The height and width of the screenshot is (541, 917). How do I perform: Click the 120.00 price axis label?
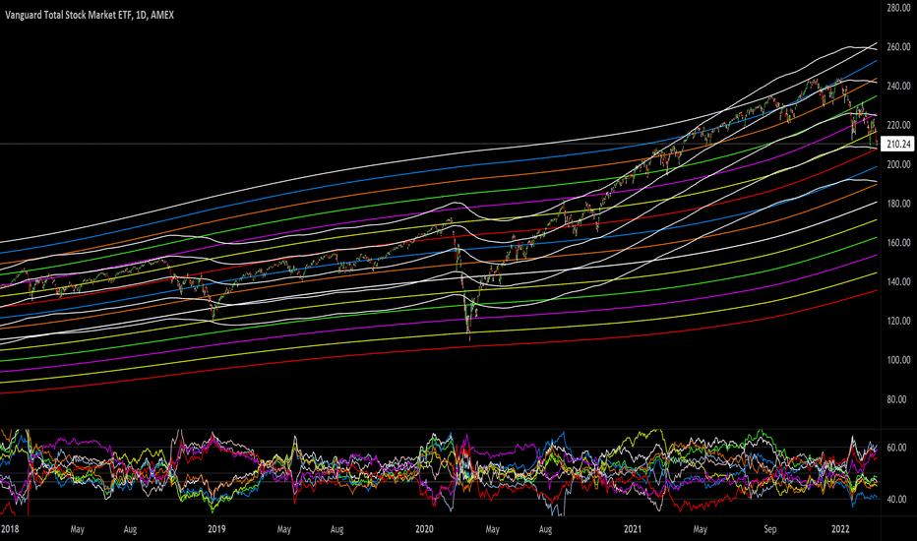click(898, 321)
